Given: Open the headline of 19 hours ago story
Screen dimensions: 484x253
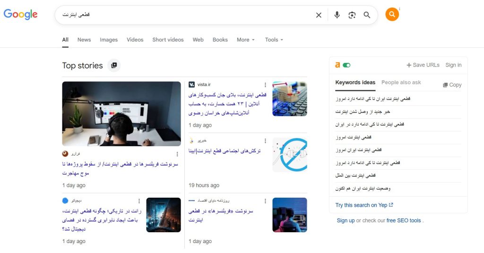Looking at the screenshot, I should click(x=225, y=151).
